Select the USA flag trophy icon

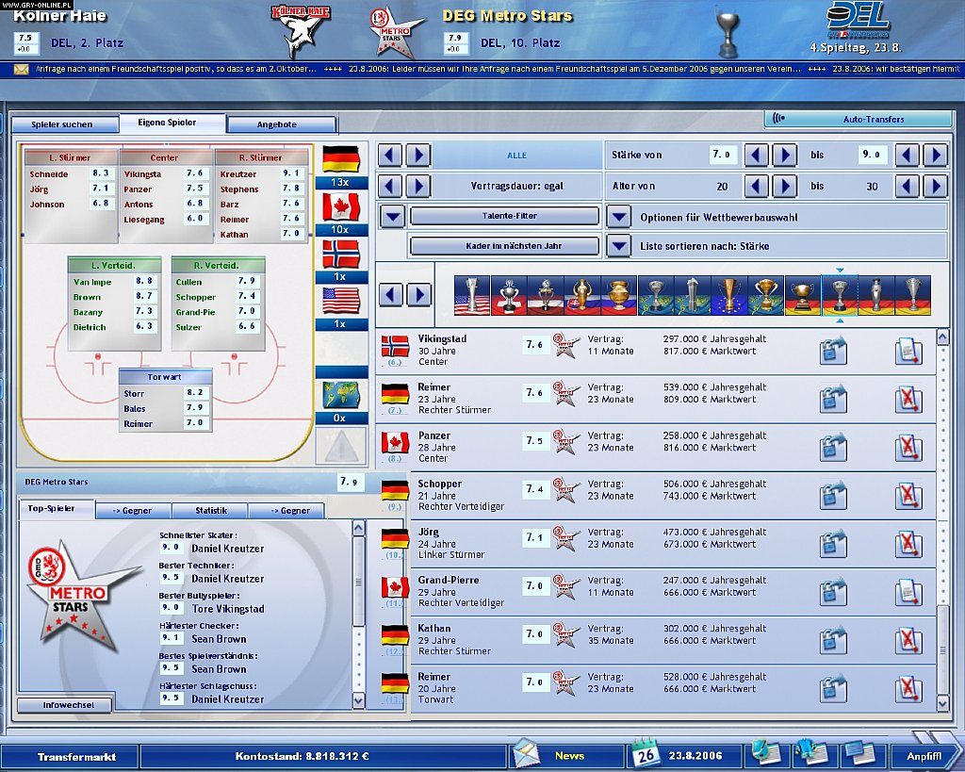(470, 295)
